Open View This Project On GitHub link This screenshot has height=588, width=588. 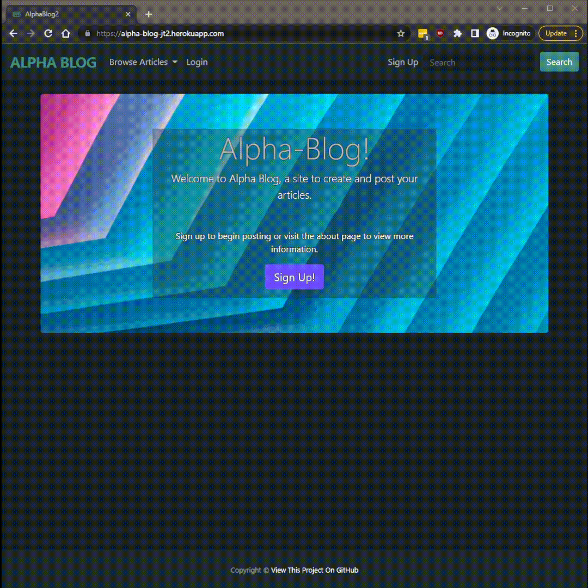tap(314, 570)
